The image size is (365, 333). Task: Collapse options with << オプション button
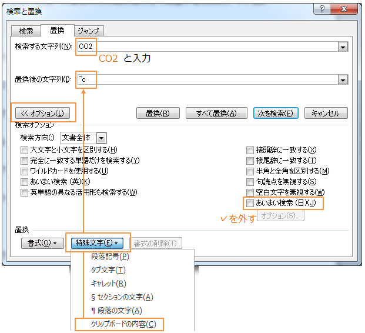coord(42,113)
